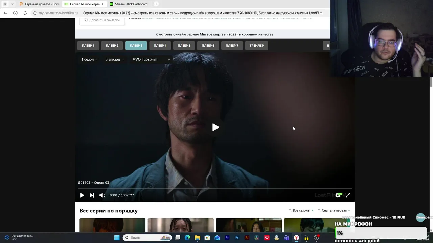This screenshot has height=243, width=433.
Task: Click the page vertical scrollbar thumb
Action: (x=431, y=82)
